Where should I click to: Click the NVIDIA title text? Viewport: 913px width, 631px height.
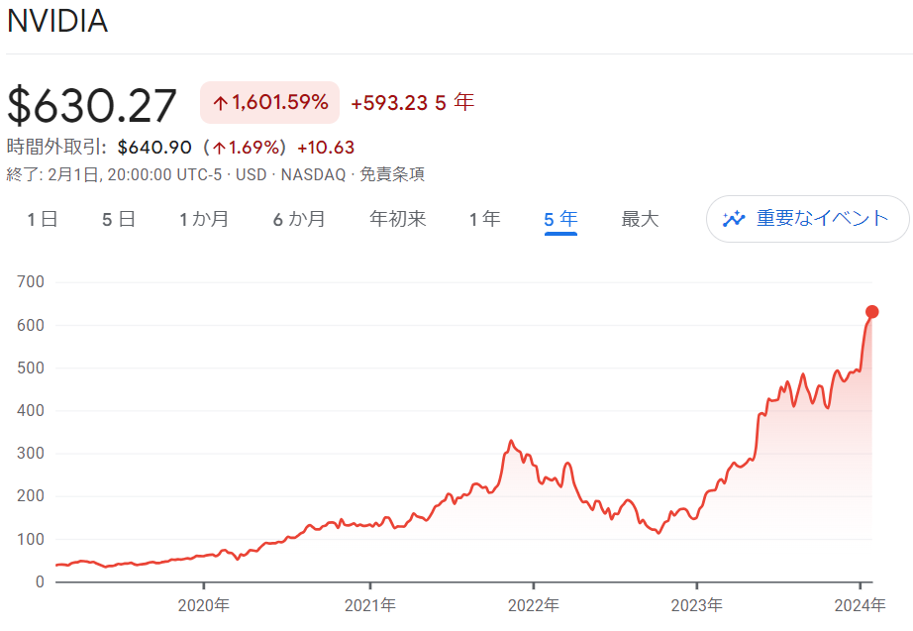point(57,21)
